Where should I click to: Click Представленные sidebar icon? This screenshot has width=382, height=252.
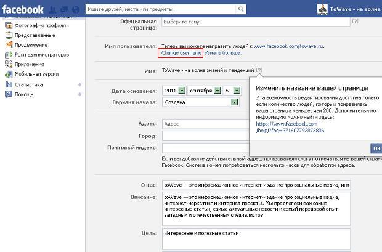(9, 35)
